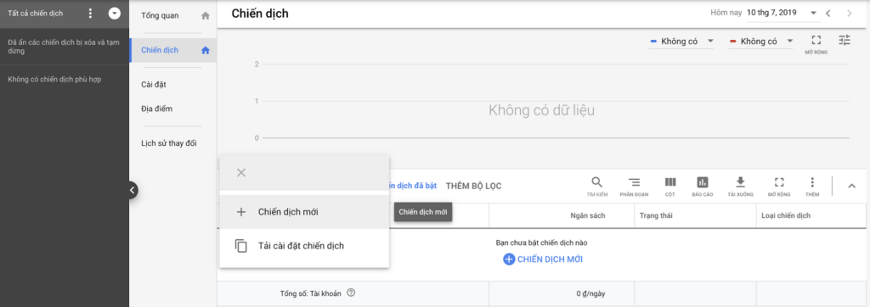Click the plus icon beside Chiến dịch mới menu entry

click(x=240, y=212)
